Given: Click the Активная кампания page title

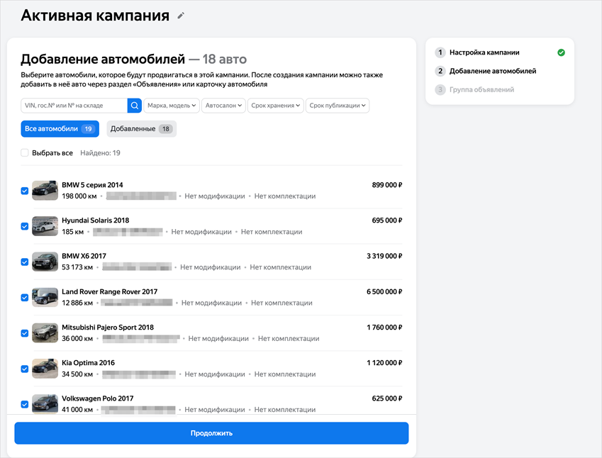Looking at the screenshot, I should point(95,16).
